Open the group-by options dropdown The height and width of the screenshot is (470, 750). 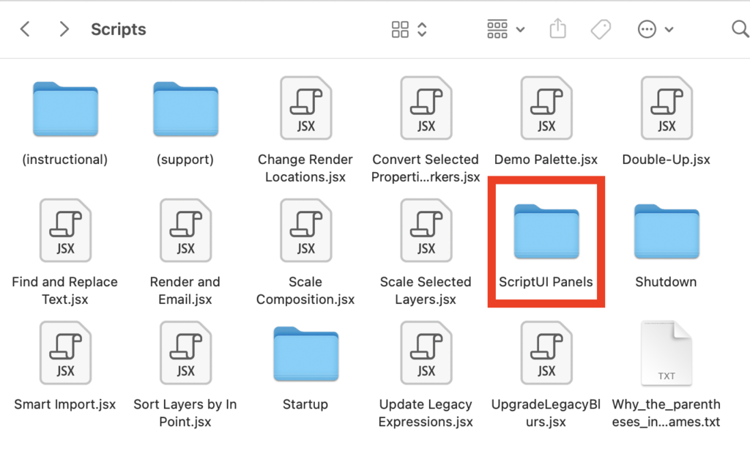[x=506, y=29]
